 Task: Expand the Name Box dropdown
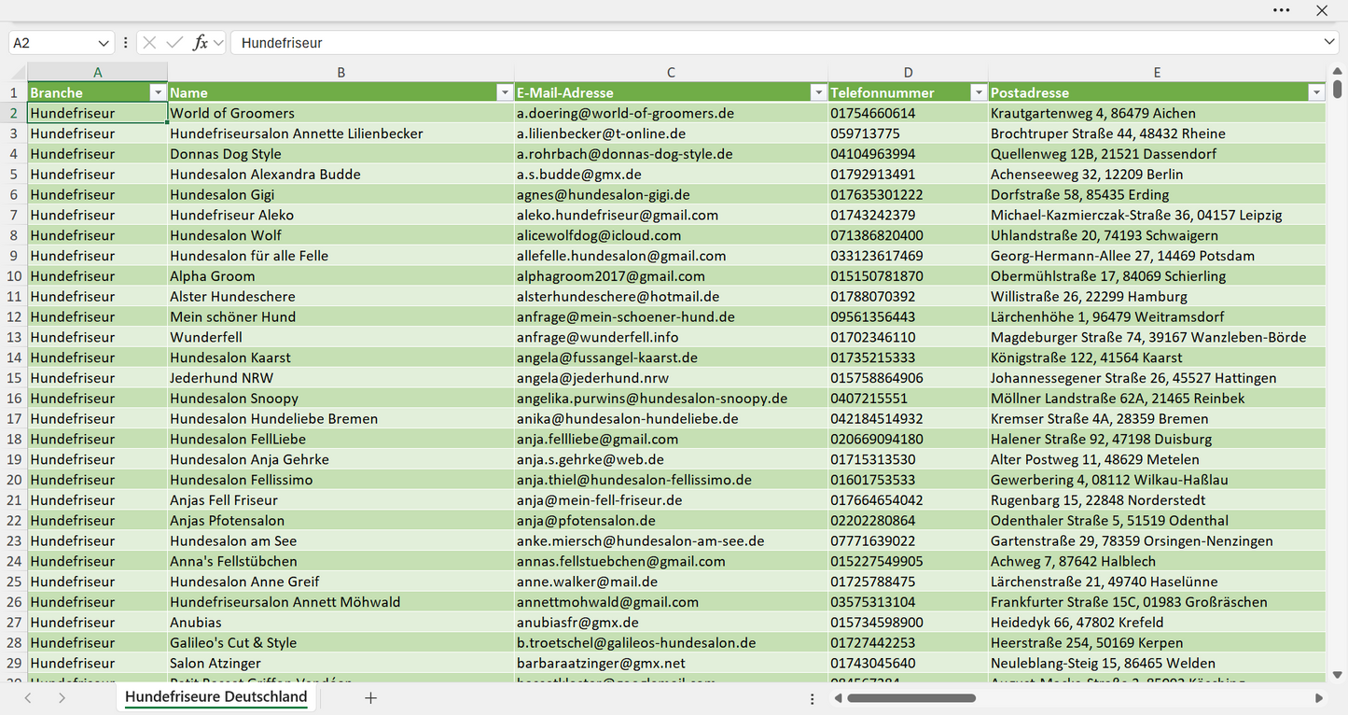104,43
